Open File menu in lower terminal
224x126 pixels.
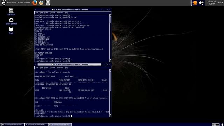click(37, 68)
